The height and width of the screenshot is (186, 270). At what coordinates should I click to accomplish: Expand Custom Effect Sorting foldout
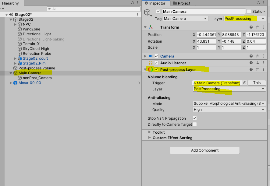pos(149,138)
